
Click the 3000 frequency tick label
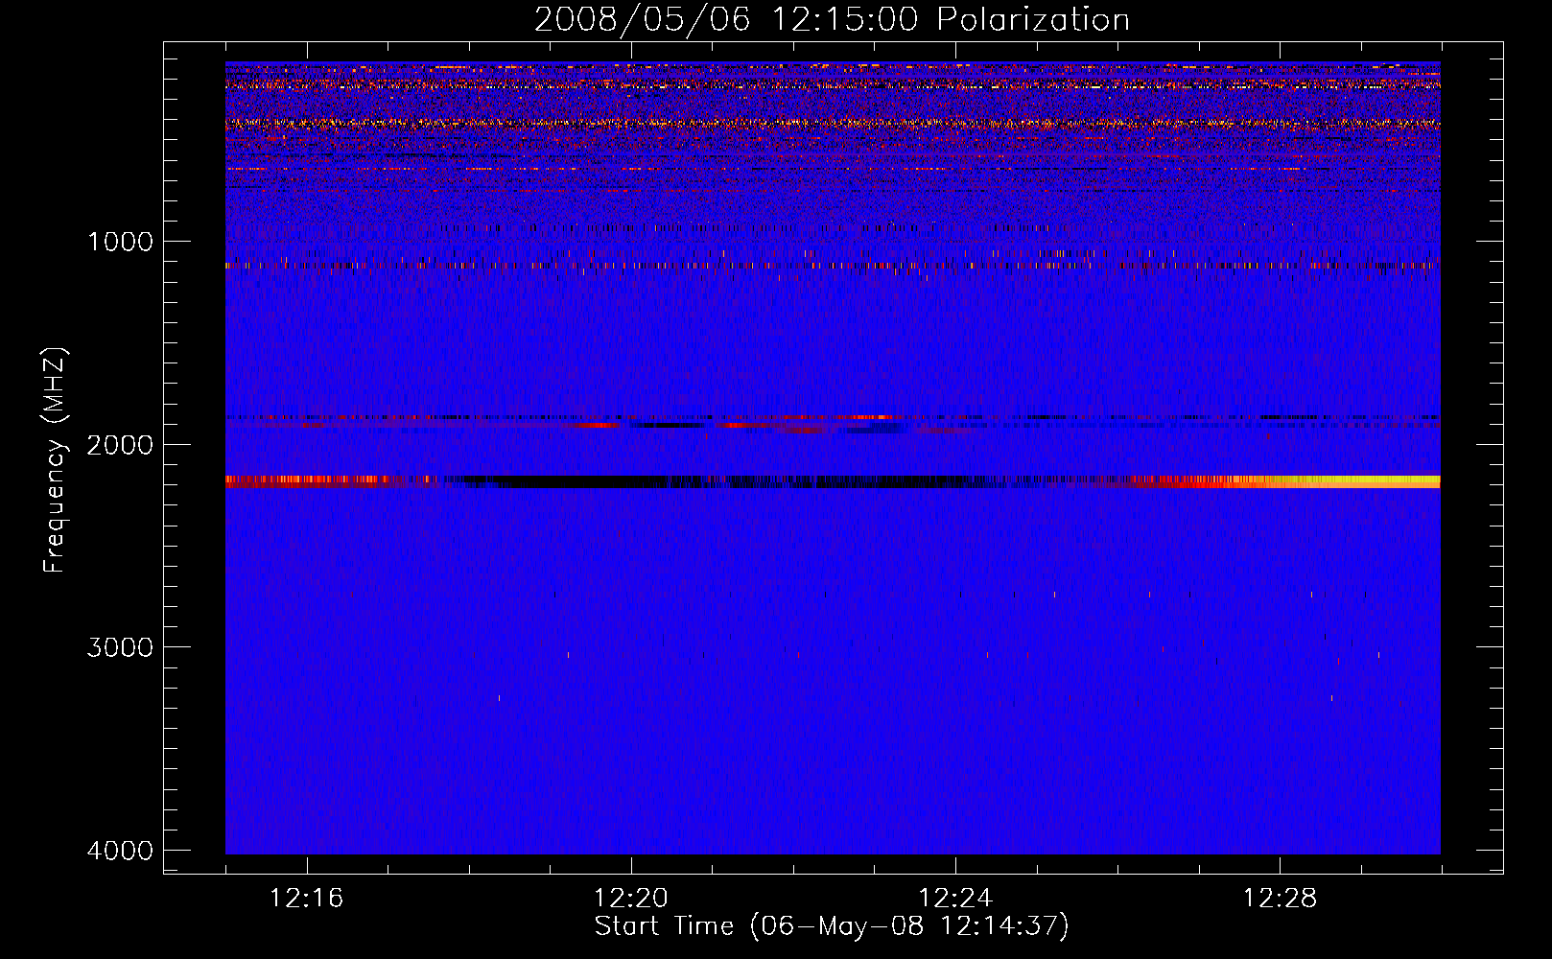point(120,647)
